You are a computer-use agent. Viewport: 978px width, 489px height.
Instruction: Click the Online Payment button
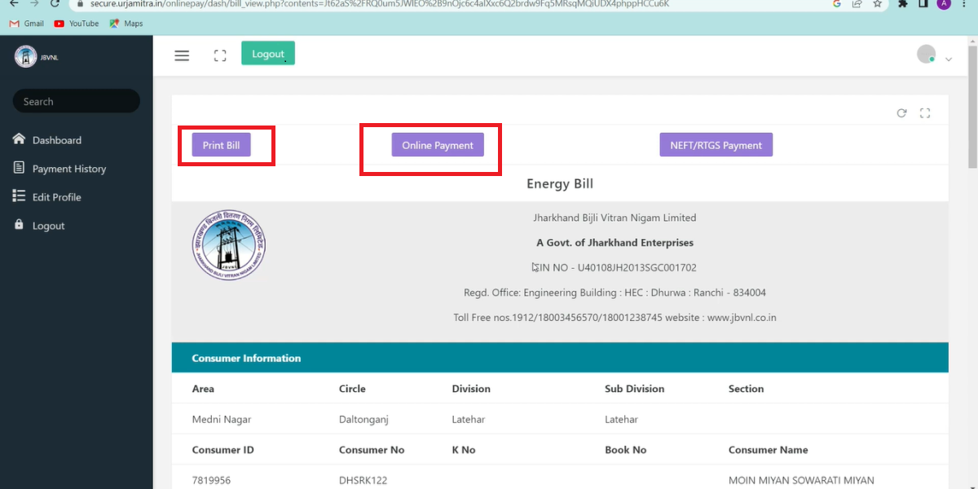coord(438,144)
